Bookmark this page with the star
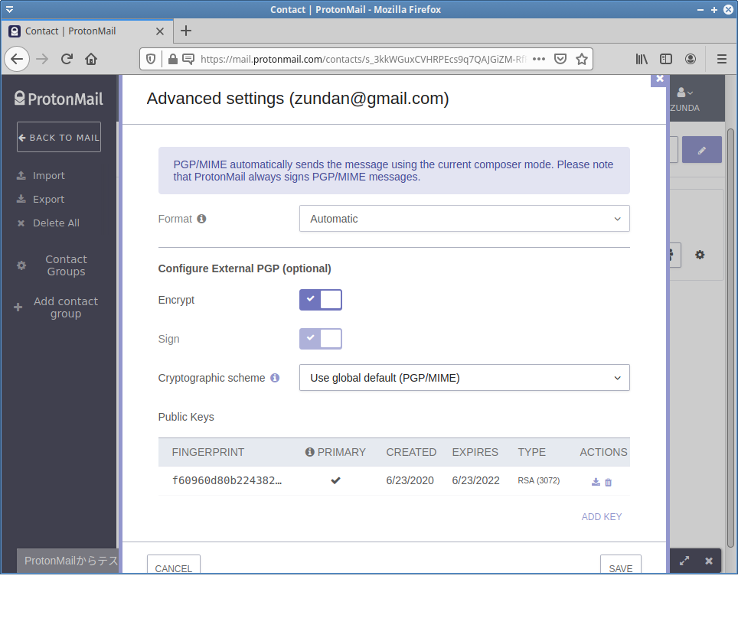738x618 pixels. (582, 59)
